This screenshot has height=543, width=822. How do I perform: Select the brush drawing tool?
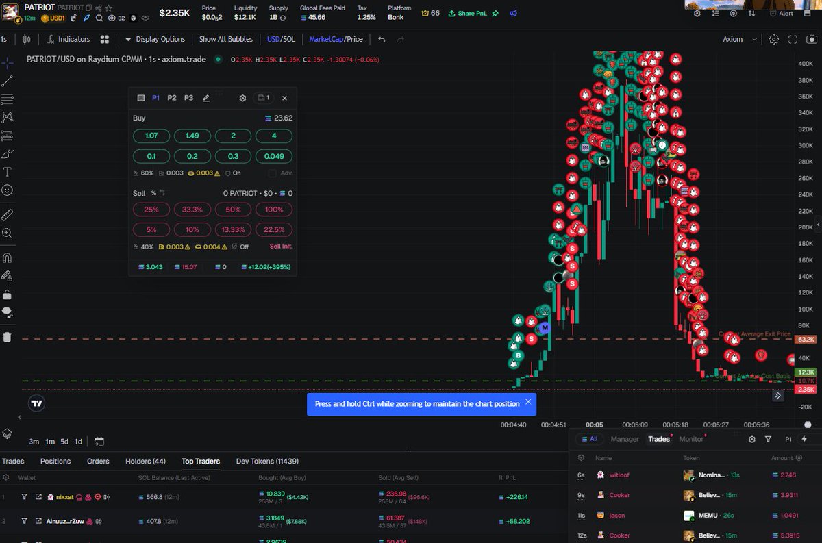click(x=8, y=153)
